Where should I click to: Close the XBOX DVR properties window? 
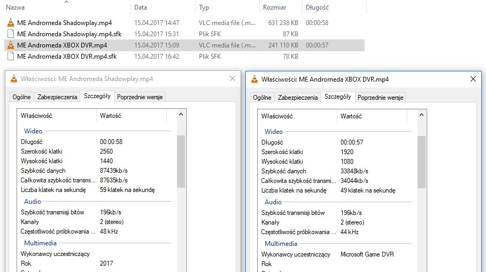(x=473, y=79)
